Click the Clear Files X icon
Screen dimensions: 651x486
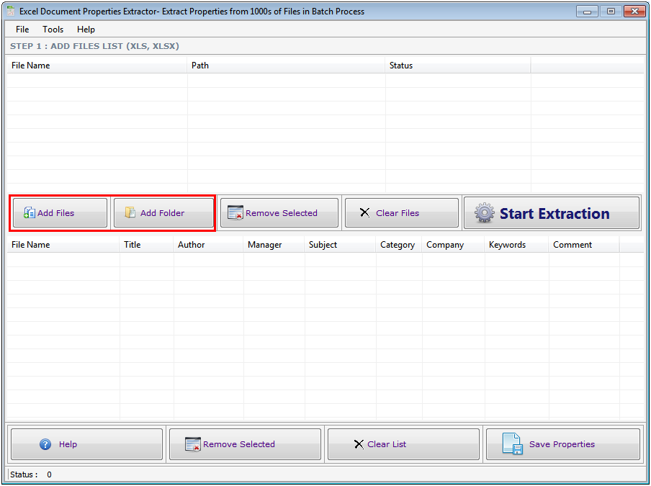(x=364, y=212)
